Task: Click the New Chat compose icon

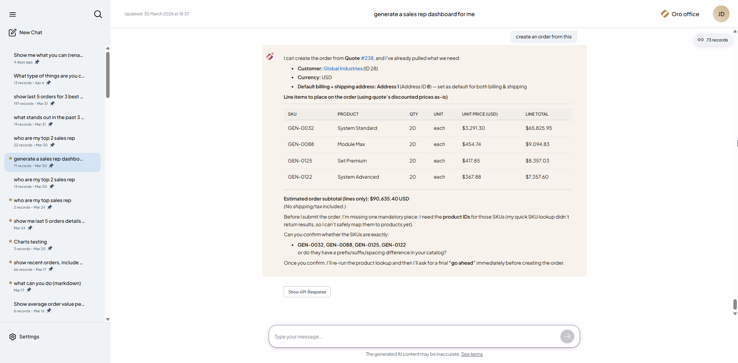Action: (x=13, y=33)
